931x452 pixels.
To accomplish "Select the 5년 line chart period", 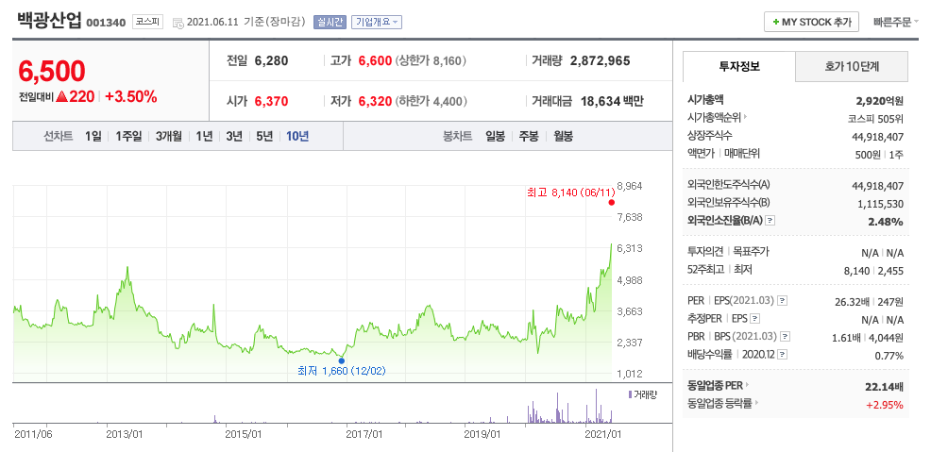I will [x=264, y=137].
